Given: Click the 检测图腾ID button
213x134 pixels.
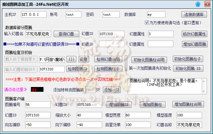Looking at the screenshot, I should click(x=77, y=69).
